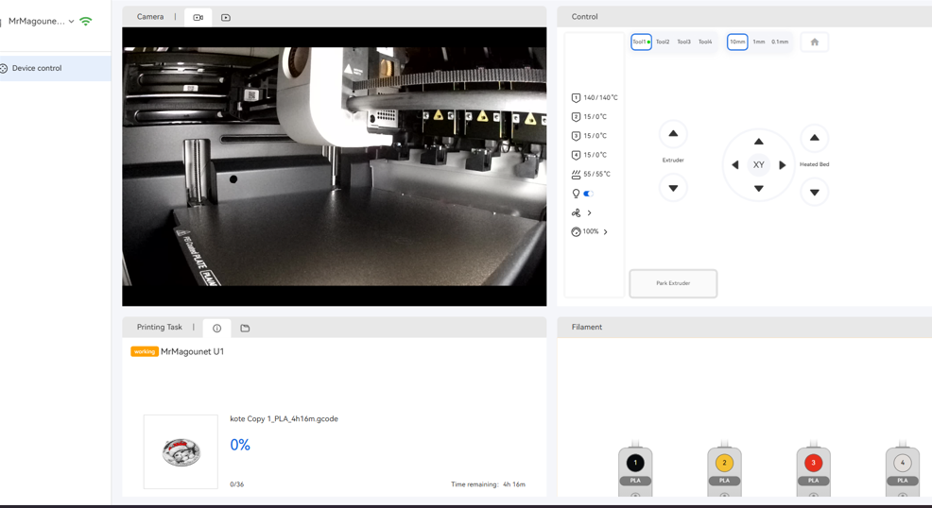Toggle the chamber light switch

[x=588, y=194]
